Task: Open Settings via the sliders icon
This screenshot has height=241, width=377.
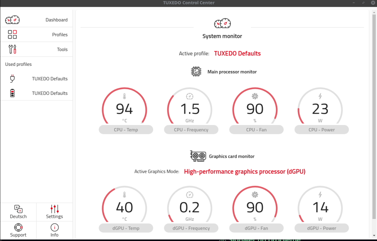Action: pyautogui.click(x=54, y=209)
